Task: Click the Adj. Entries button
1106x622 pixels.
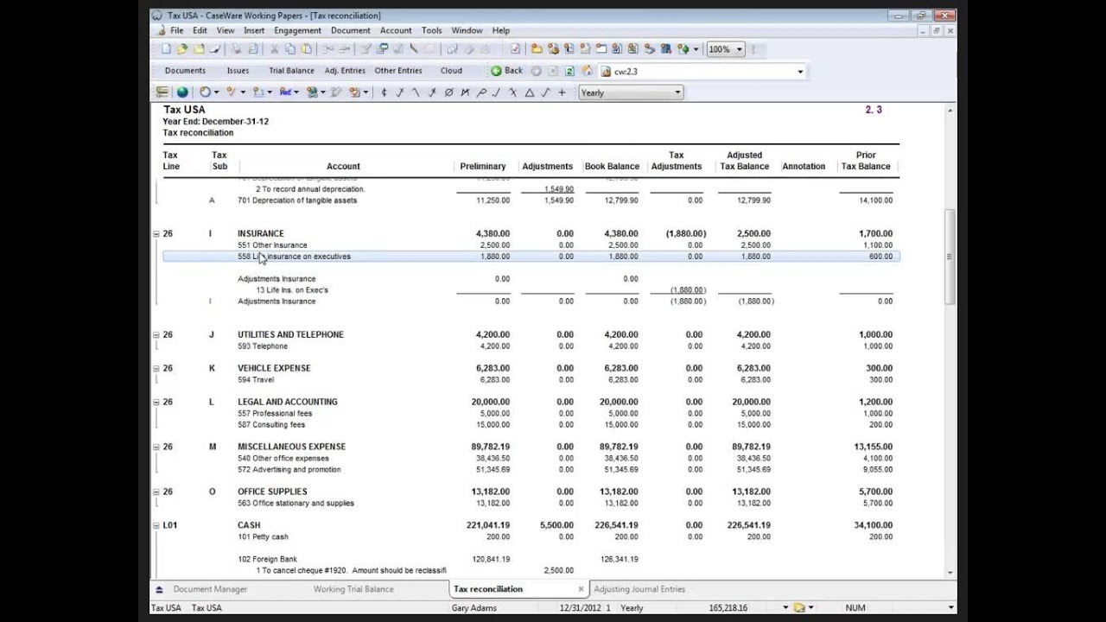Action: click(345, 71)
